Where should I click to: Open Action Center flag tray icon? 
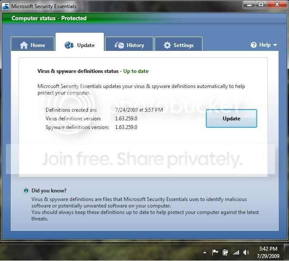point(215,252)
